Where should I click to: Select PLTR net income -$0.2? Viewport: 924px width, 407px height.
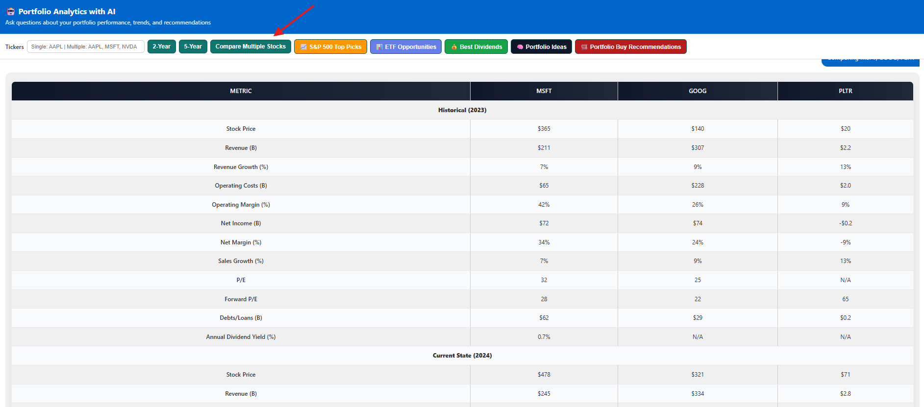pyautogui.click(x=846, y=223)
